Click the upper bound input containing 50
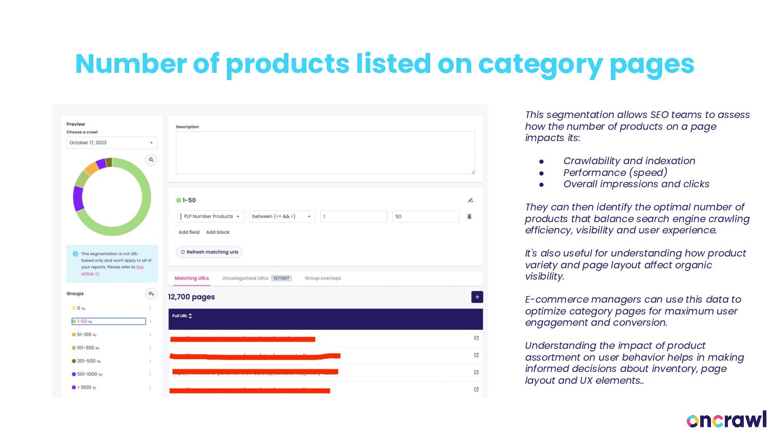Image resolution: width=770 pixels, height=433 pixels. pos(426,216)
